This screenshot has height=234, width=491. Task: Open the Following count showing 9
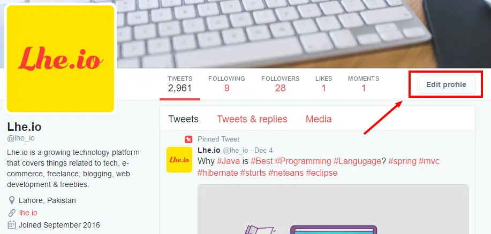[226, 84]
